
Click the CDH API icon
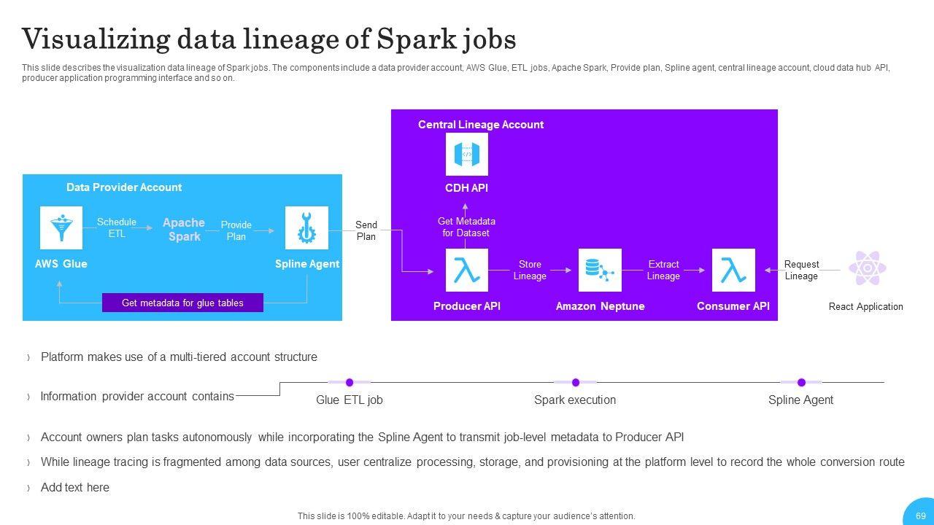click(x=467, y=154)
